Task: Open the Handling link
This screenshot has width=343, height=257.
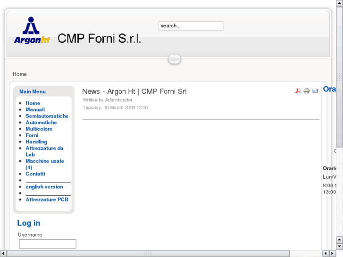Action: [x=36, y=142]
